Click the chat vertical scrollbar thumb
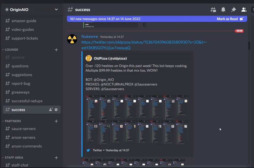This screenshot has width=254, height=168. pyautogui.click(x=249, y=46)
